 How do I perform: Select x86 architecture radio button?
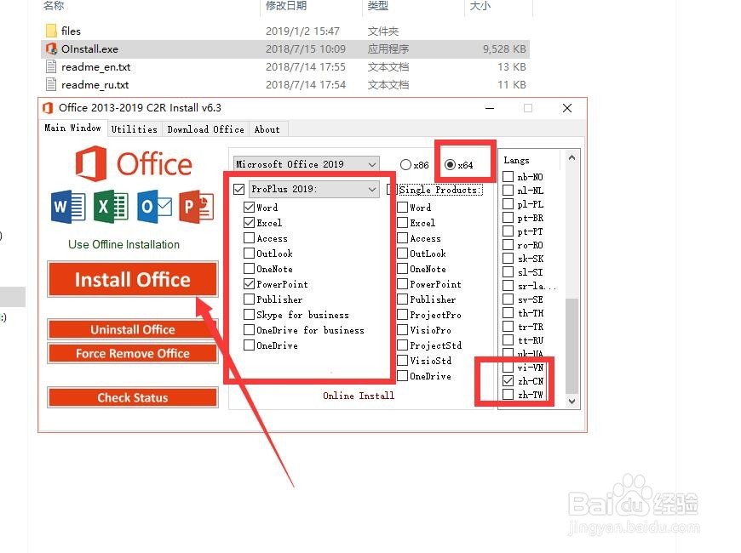405,165
